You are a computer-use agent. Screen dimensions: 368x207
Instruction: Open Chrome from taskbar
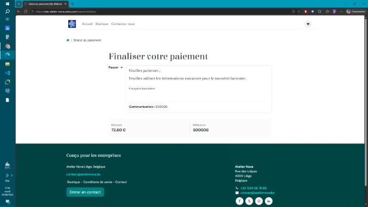[7, 46]
